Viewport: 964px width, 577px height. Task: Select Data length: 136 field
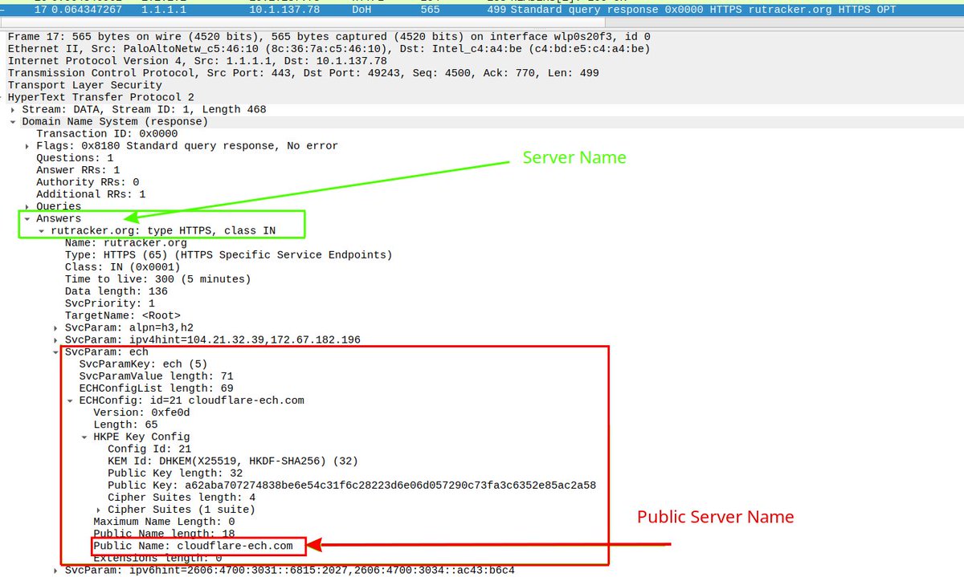116,291
